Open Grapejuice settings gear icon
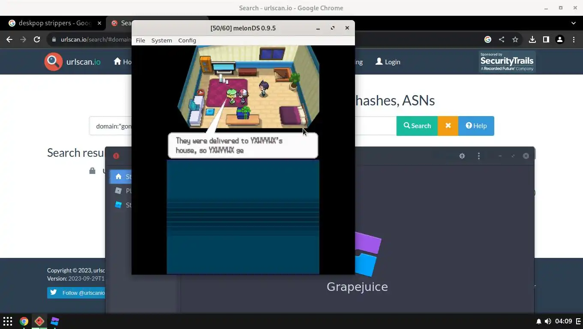This screenshot has height=329, width=583. [462, 156]
